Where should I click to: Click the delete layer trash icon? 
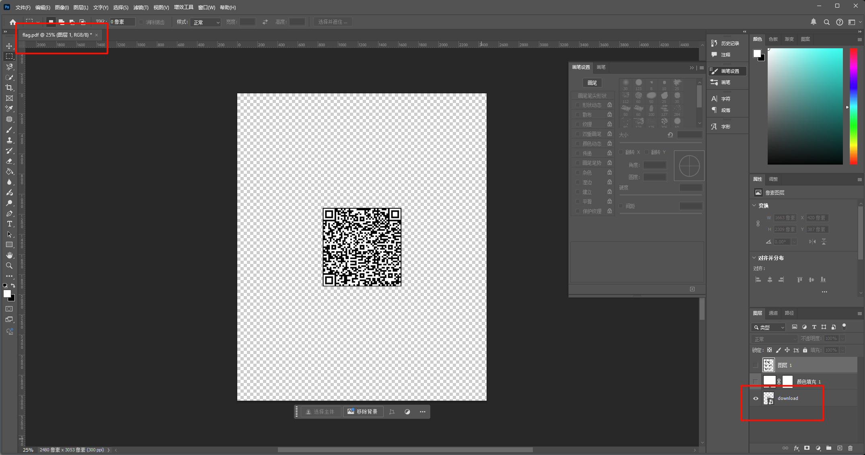pos(850,448)
